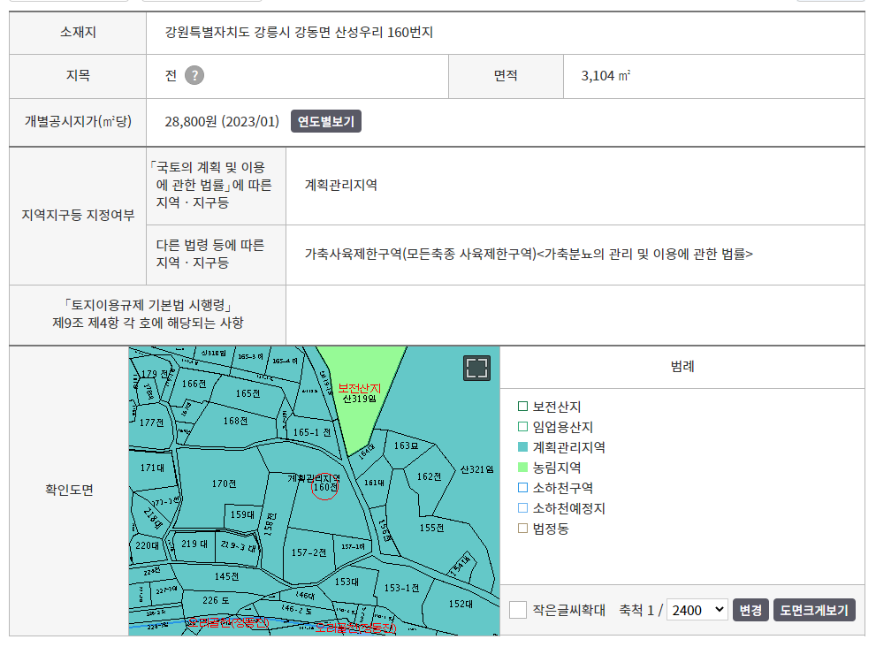Click parcel 162전 on the map
The image size is (876, 647).
(429, 476)
